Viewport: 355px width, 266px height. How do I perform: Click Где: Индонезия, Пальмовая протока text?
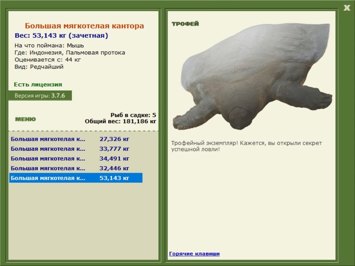coord(70,53)
